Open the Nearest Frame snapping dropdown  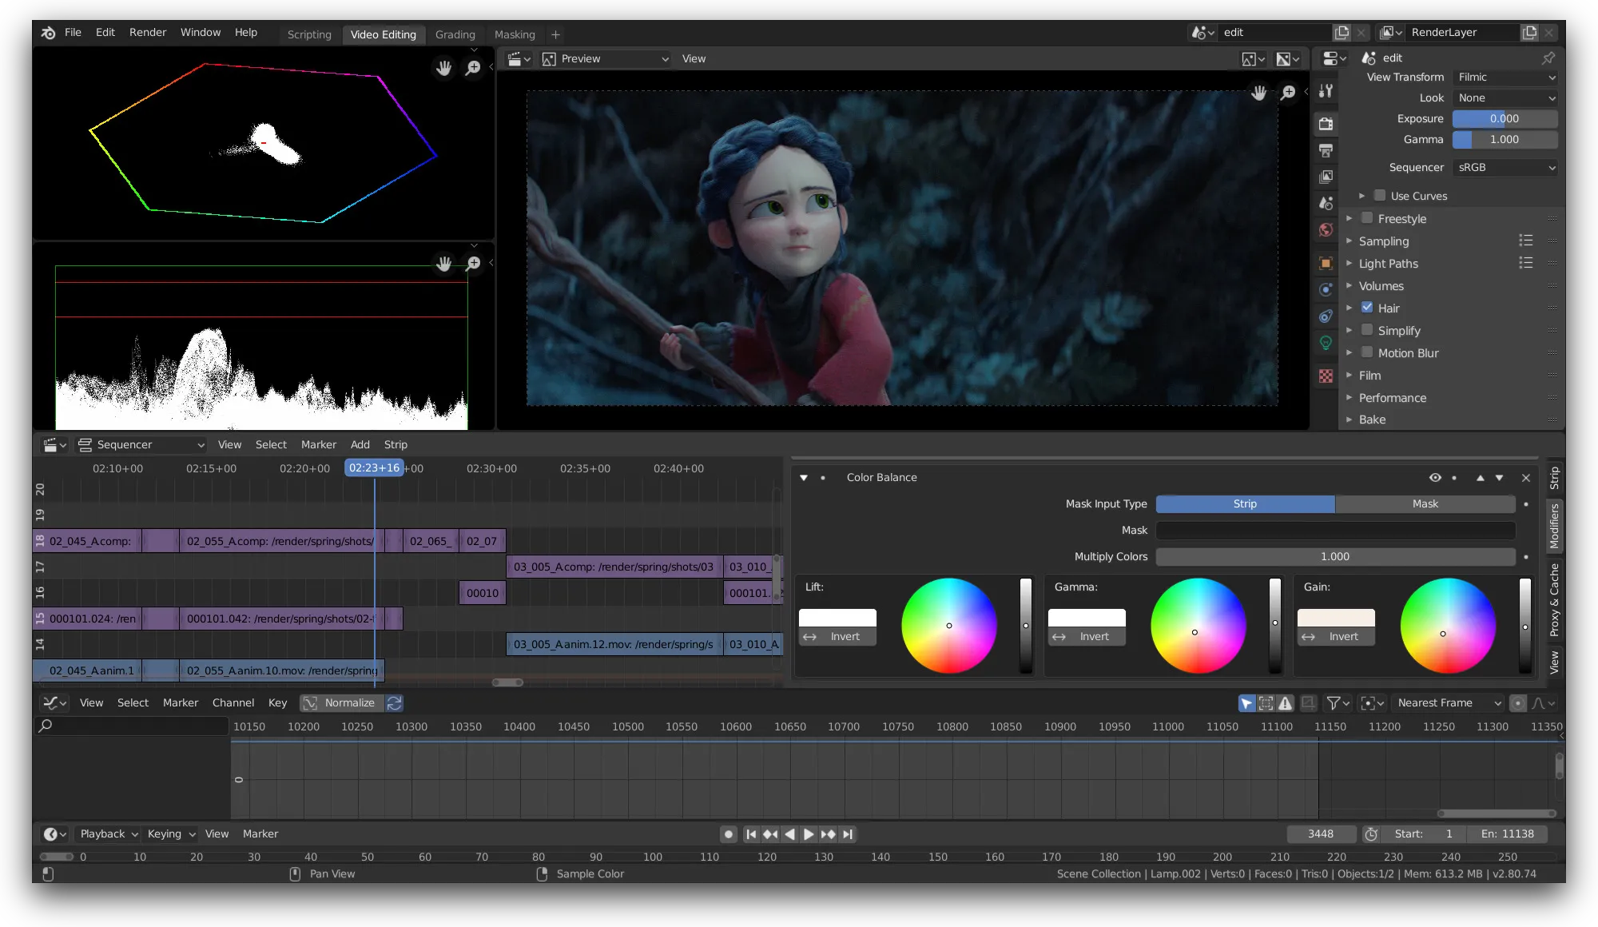point(1448,703)
